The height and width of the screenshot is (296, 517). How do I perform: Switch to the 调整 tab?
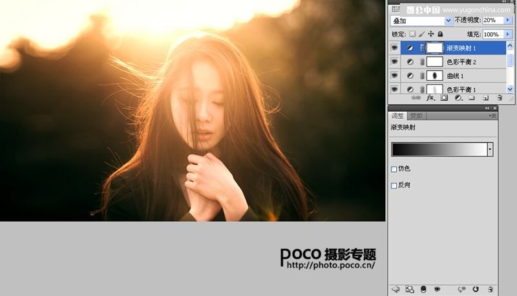click(x=397, y=116)
